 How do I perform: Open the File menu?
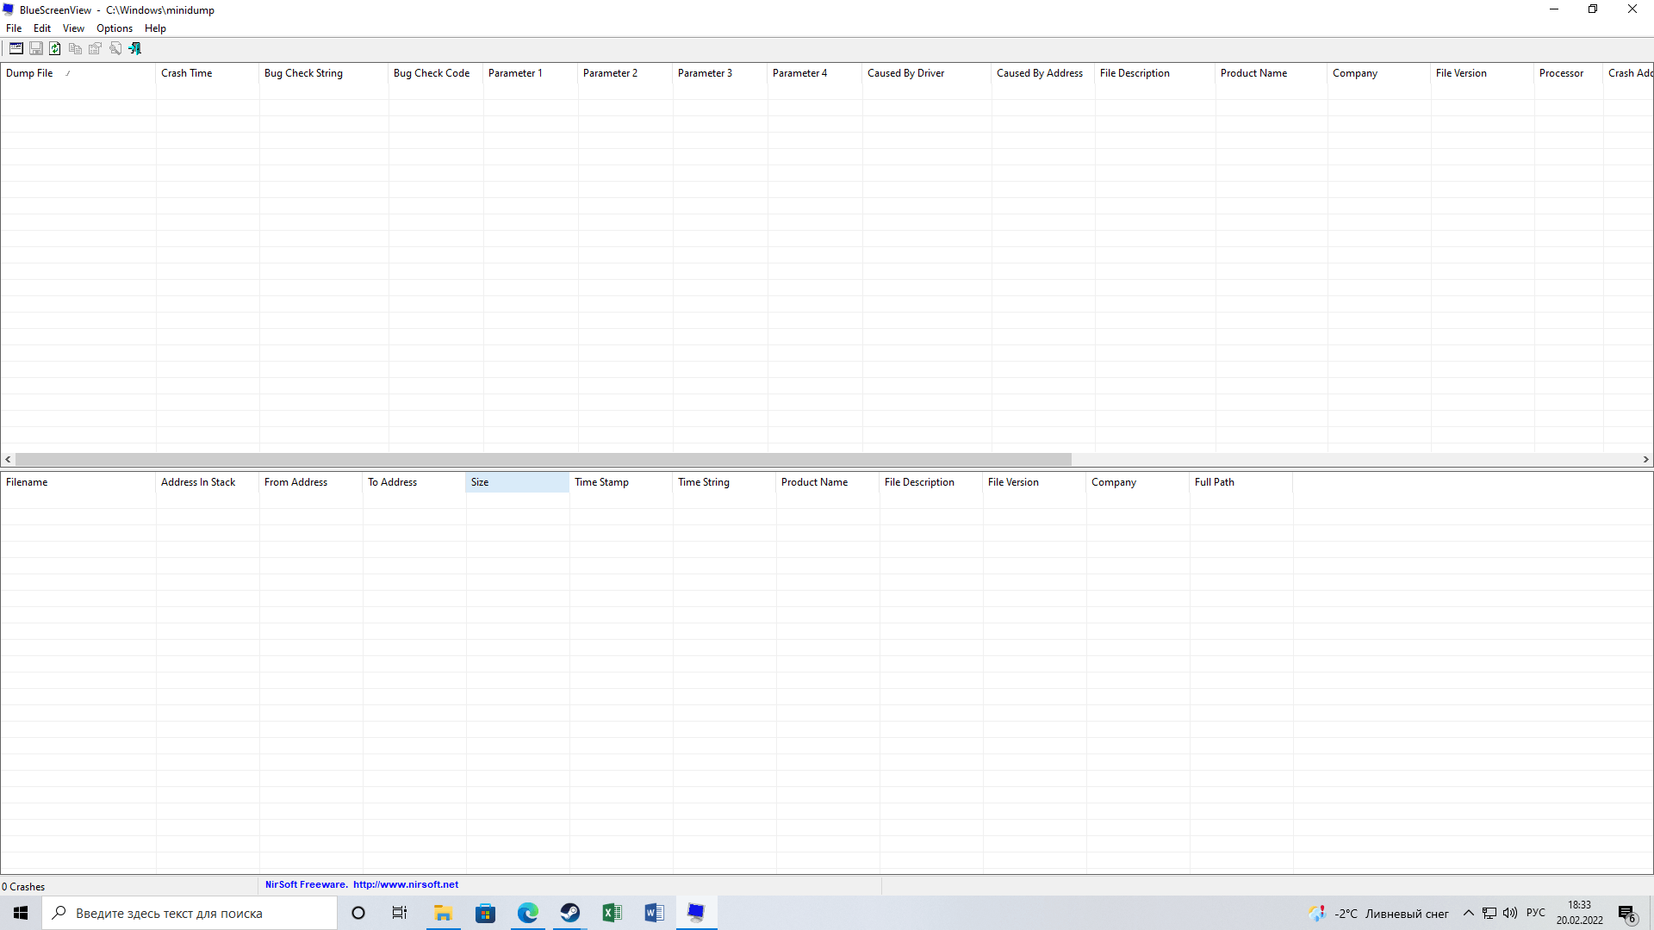[14, 28]
